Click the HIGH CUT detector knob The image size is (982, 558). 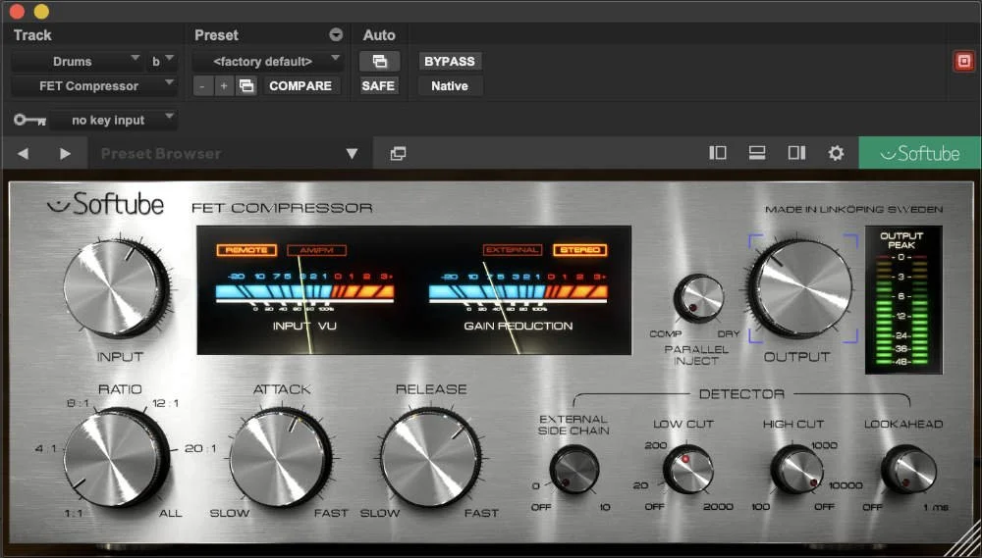[796, 469]
